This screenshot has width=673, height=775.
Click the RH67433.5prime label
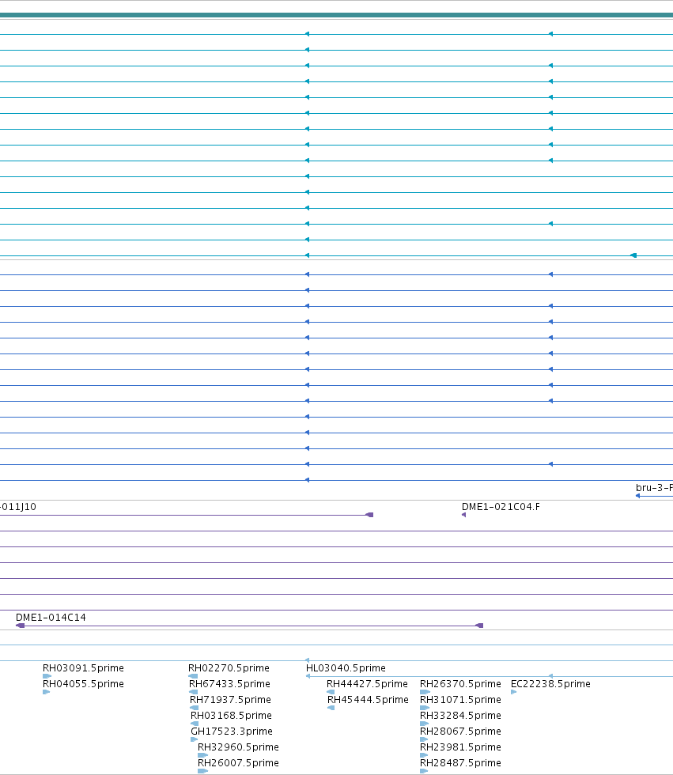(x=229, y=683)
